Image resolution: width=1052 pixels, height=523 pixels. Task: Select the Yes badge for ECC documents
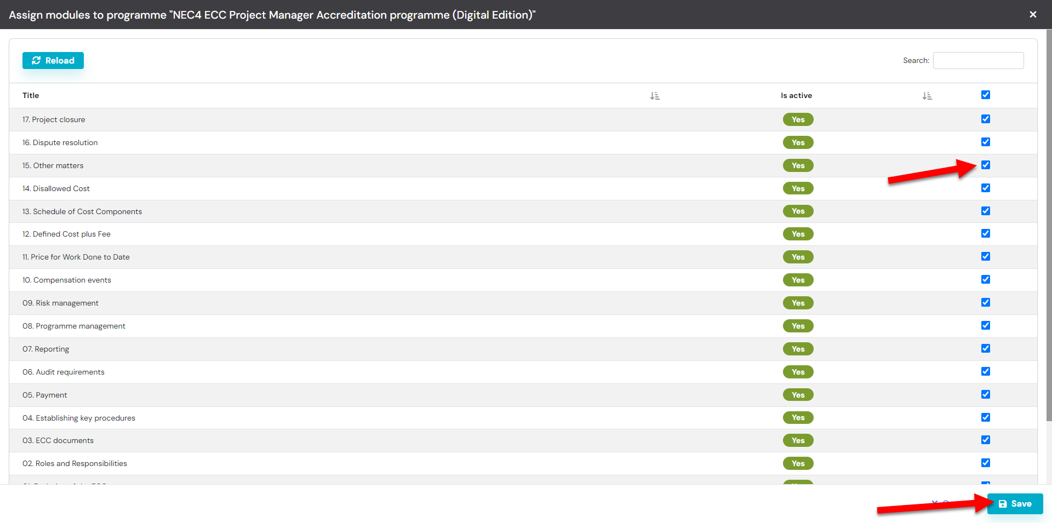pos(798,440)
